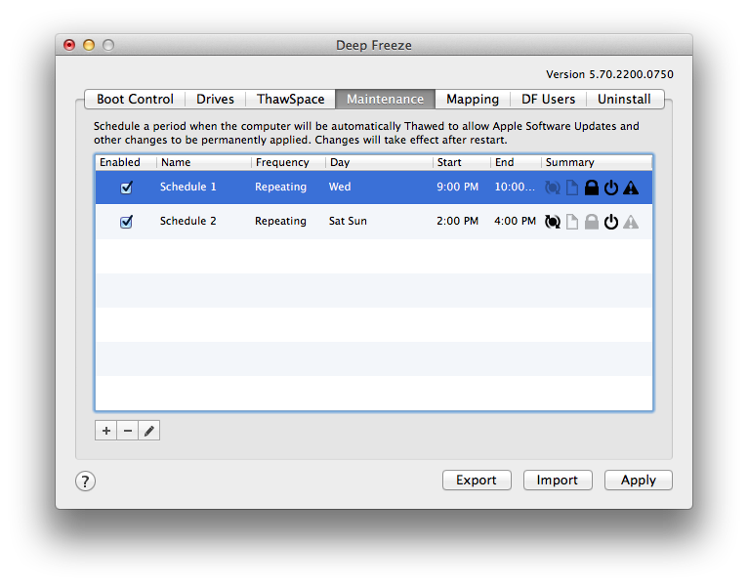Click the document icon in Schedule 2 summary

[x=572, y=222]
